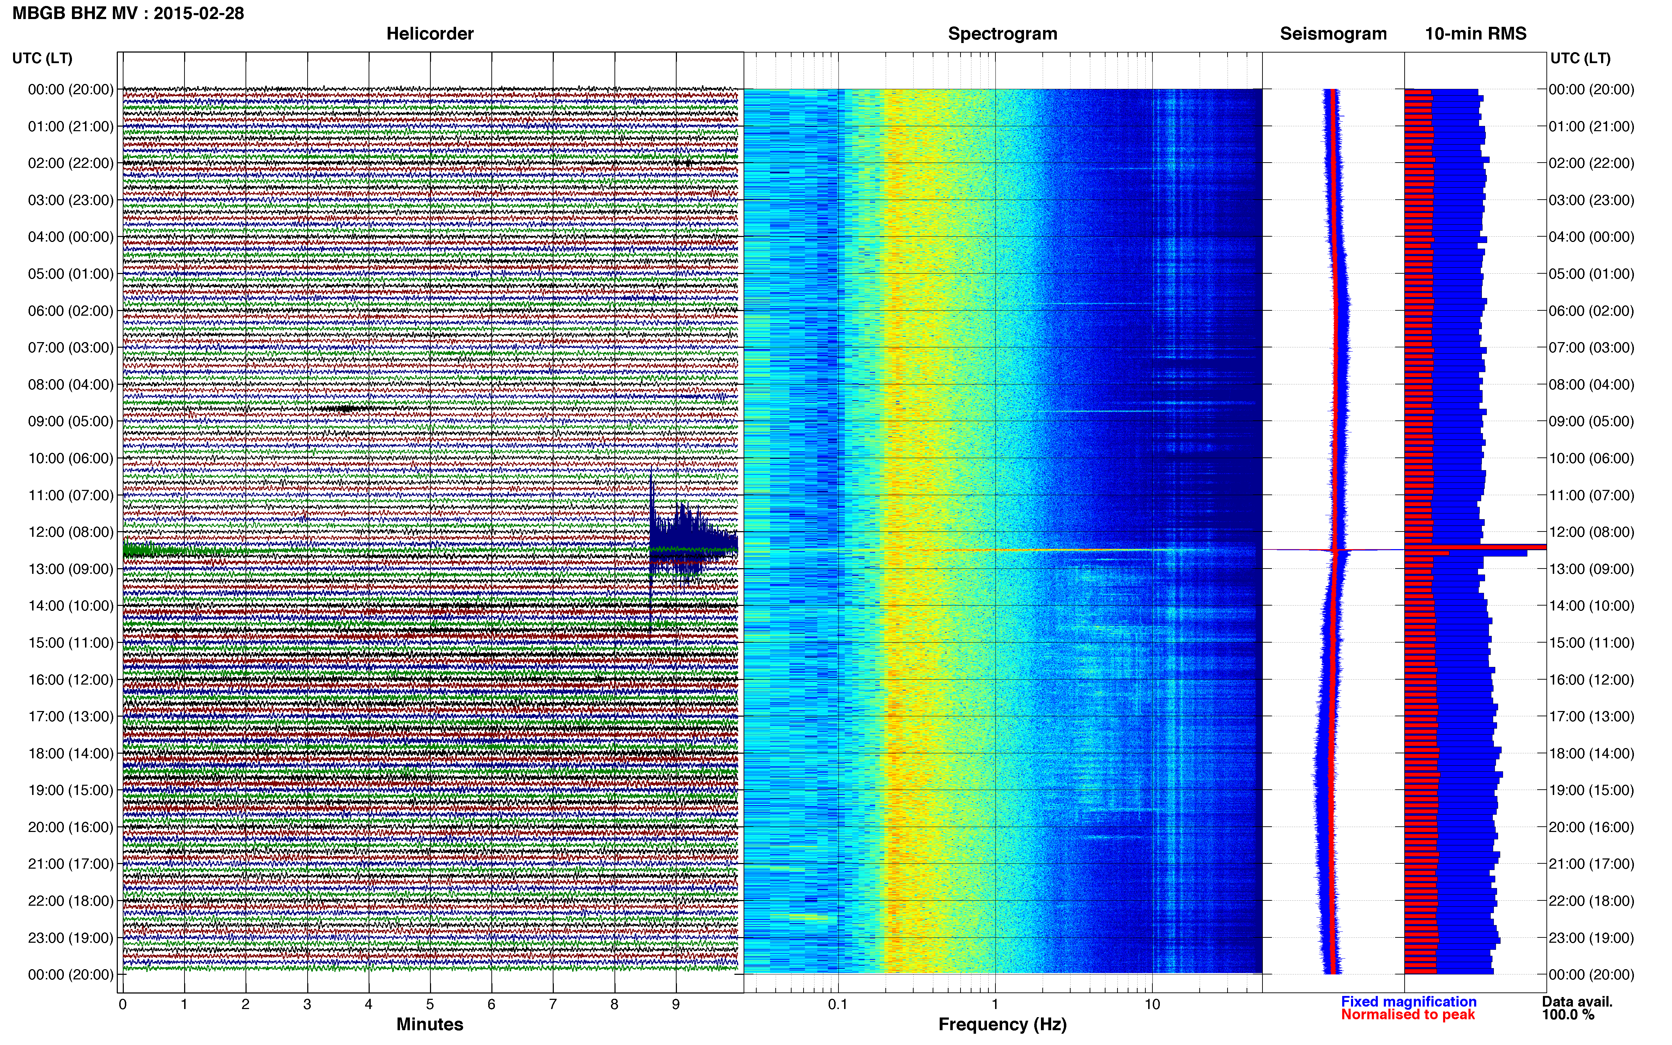Viewport: 1672px width, 1045px height.
Task: Click the '09:00 (05:00)' label on the left axis
Action: [x=71, y=421]
